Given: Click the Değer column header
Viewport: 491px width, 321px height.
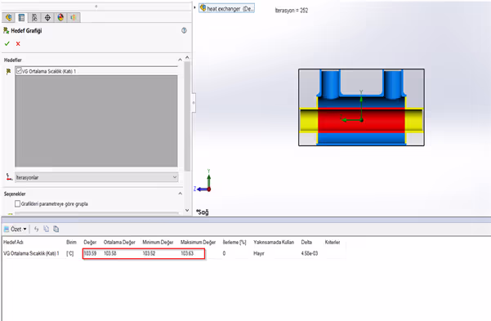Looking at the screenshot, I should tap(90, 242).
